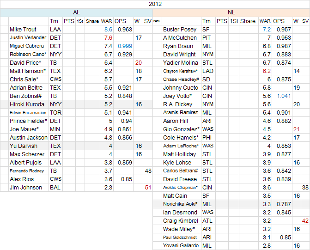Click the Buster Posey name cell
The image size is (310, 250).
click(x=182, y=30)
